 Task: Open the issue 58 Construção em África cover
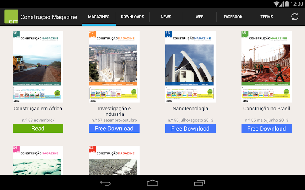tap(38, 67)
